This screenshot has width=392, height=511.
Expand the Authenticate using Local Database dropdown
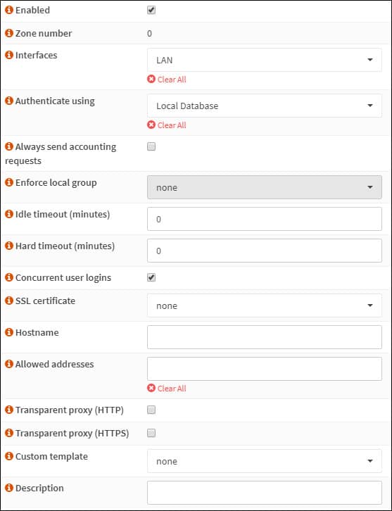(x=265, y=106)
